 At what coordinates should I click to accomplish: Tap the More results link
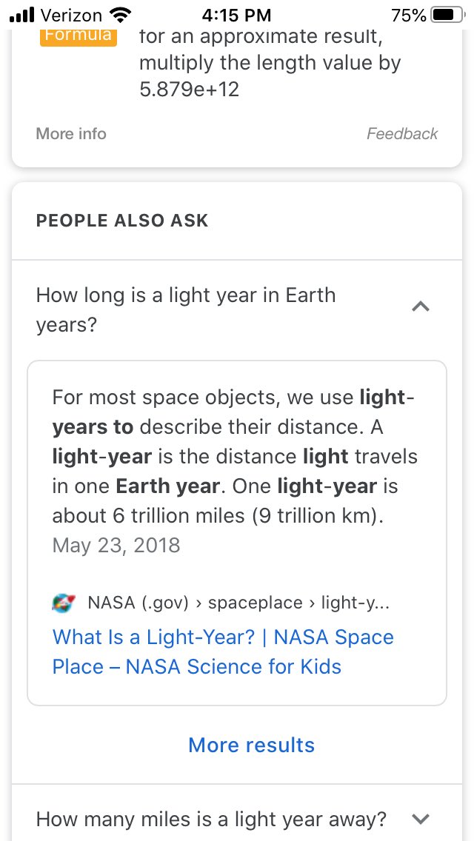251,745
